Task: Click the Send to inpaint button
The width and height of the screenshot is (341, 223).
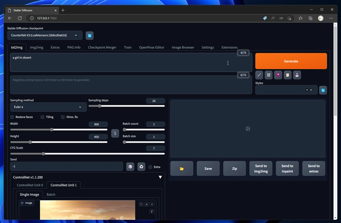Action: 287,168
